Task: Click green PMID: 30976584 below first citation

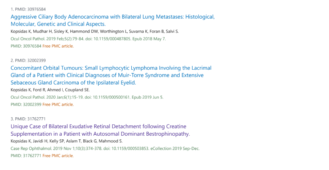Action: (26, 46)
